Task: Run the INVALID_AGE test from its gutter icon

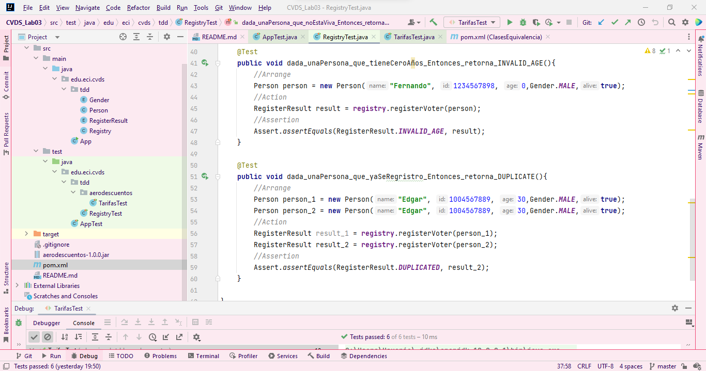Action: 205,63
